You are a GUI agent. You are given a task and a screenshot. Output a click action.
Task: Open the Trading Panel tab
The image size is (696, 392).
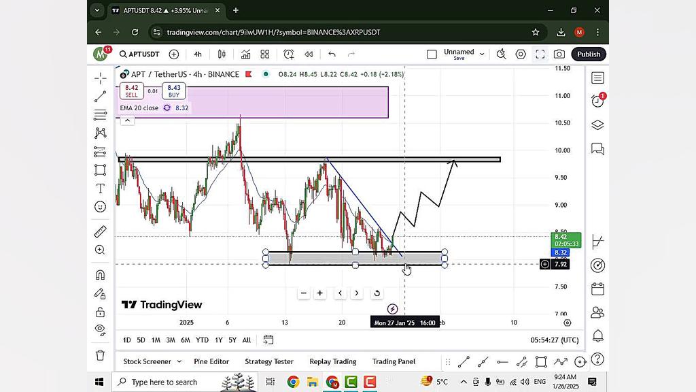[x=394, y=361]
